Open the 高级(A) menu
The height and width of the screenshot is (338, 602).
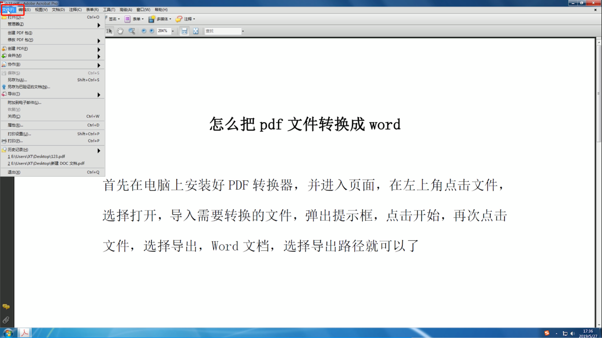(x=126, y=10)
